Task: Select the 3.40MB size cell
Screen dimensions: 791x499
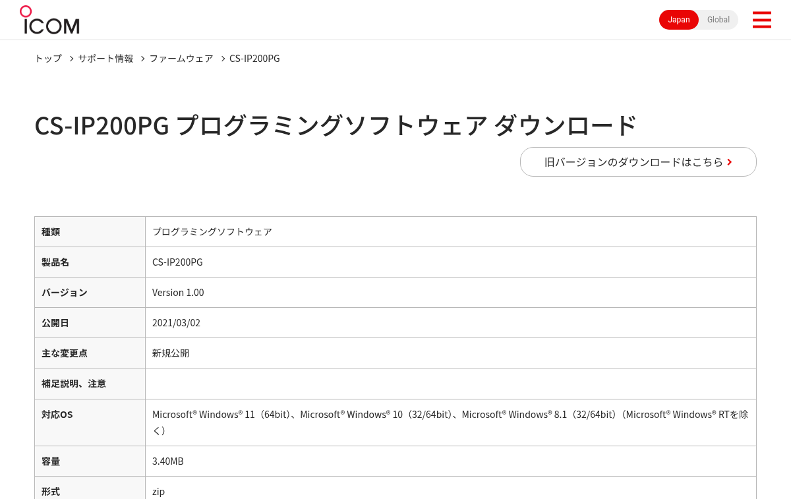Action: point(451,461)
